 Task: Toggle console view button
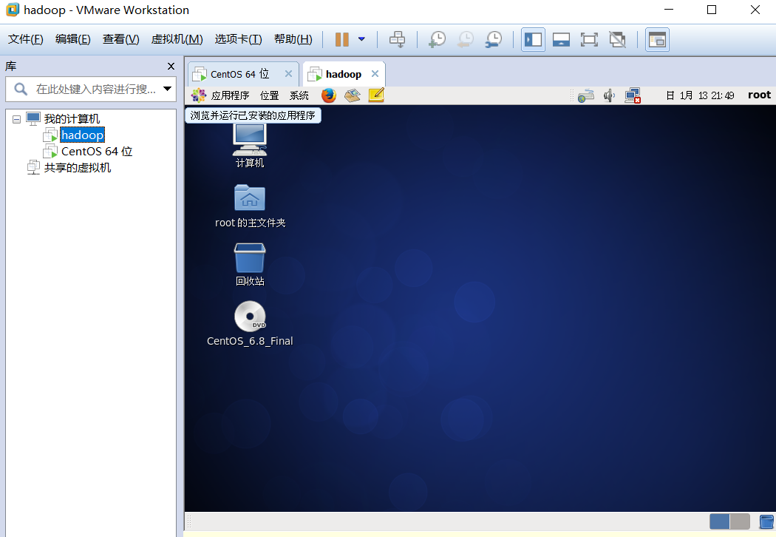[657, 40]
